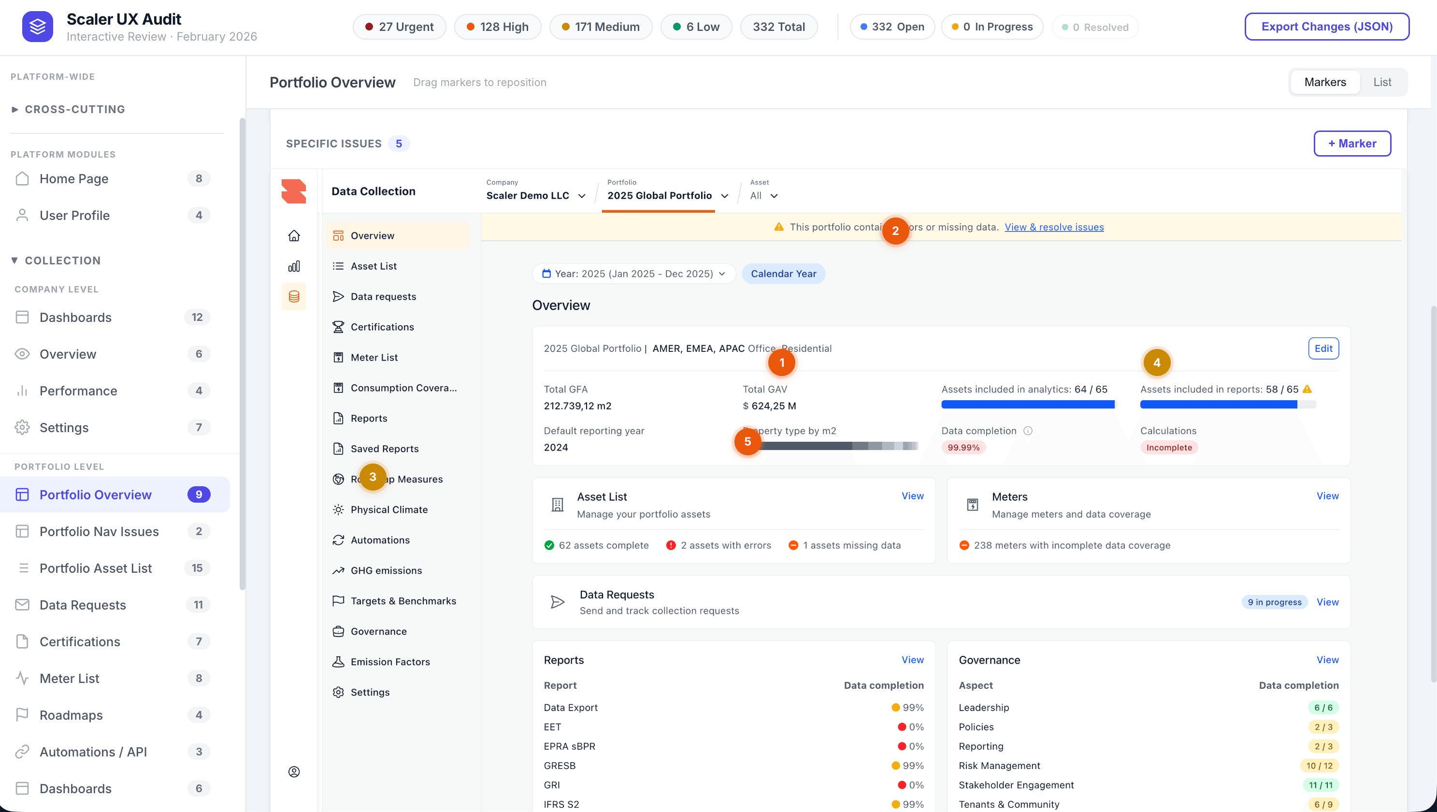Click the Meters card meter icon
Viewport: 1437px width, 812px height.
click(972, 505)
